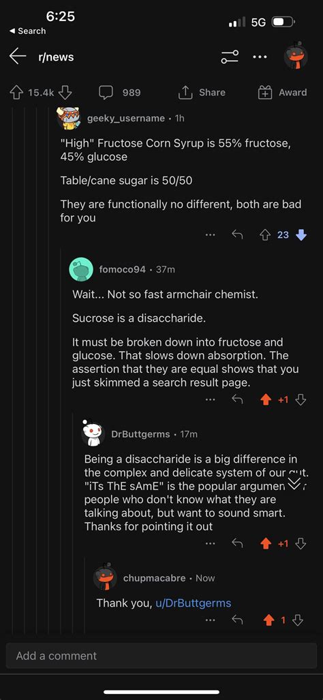The height and width of the screenshot is (700, 323).
Task: Toggle the blue downvote on geeky_username's comment
Action: 302,235
